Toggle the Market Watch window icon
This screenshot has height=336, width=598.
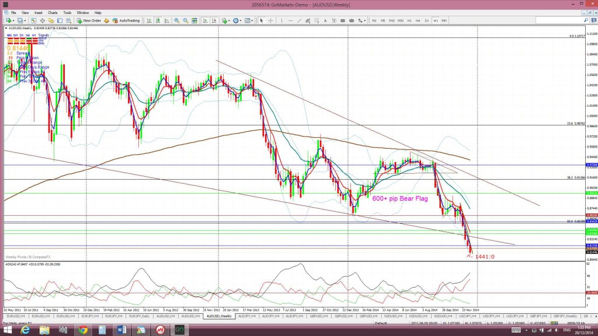pyautogui.click(x=33, y=20)
